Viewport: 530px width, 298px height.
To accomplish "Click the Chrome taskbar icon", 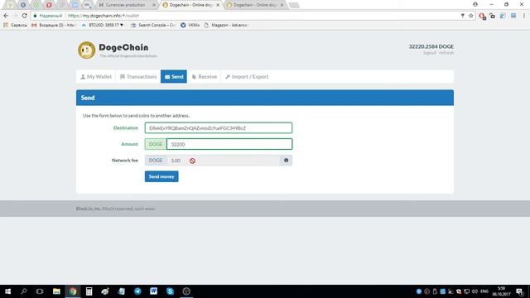I will click(x=73, y=291).
